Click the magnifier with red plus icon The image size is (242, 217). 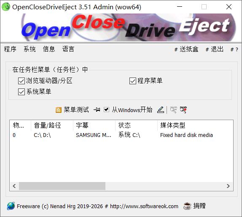(183, 110)
